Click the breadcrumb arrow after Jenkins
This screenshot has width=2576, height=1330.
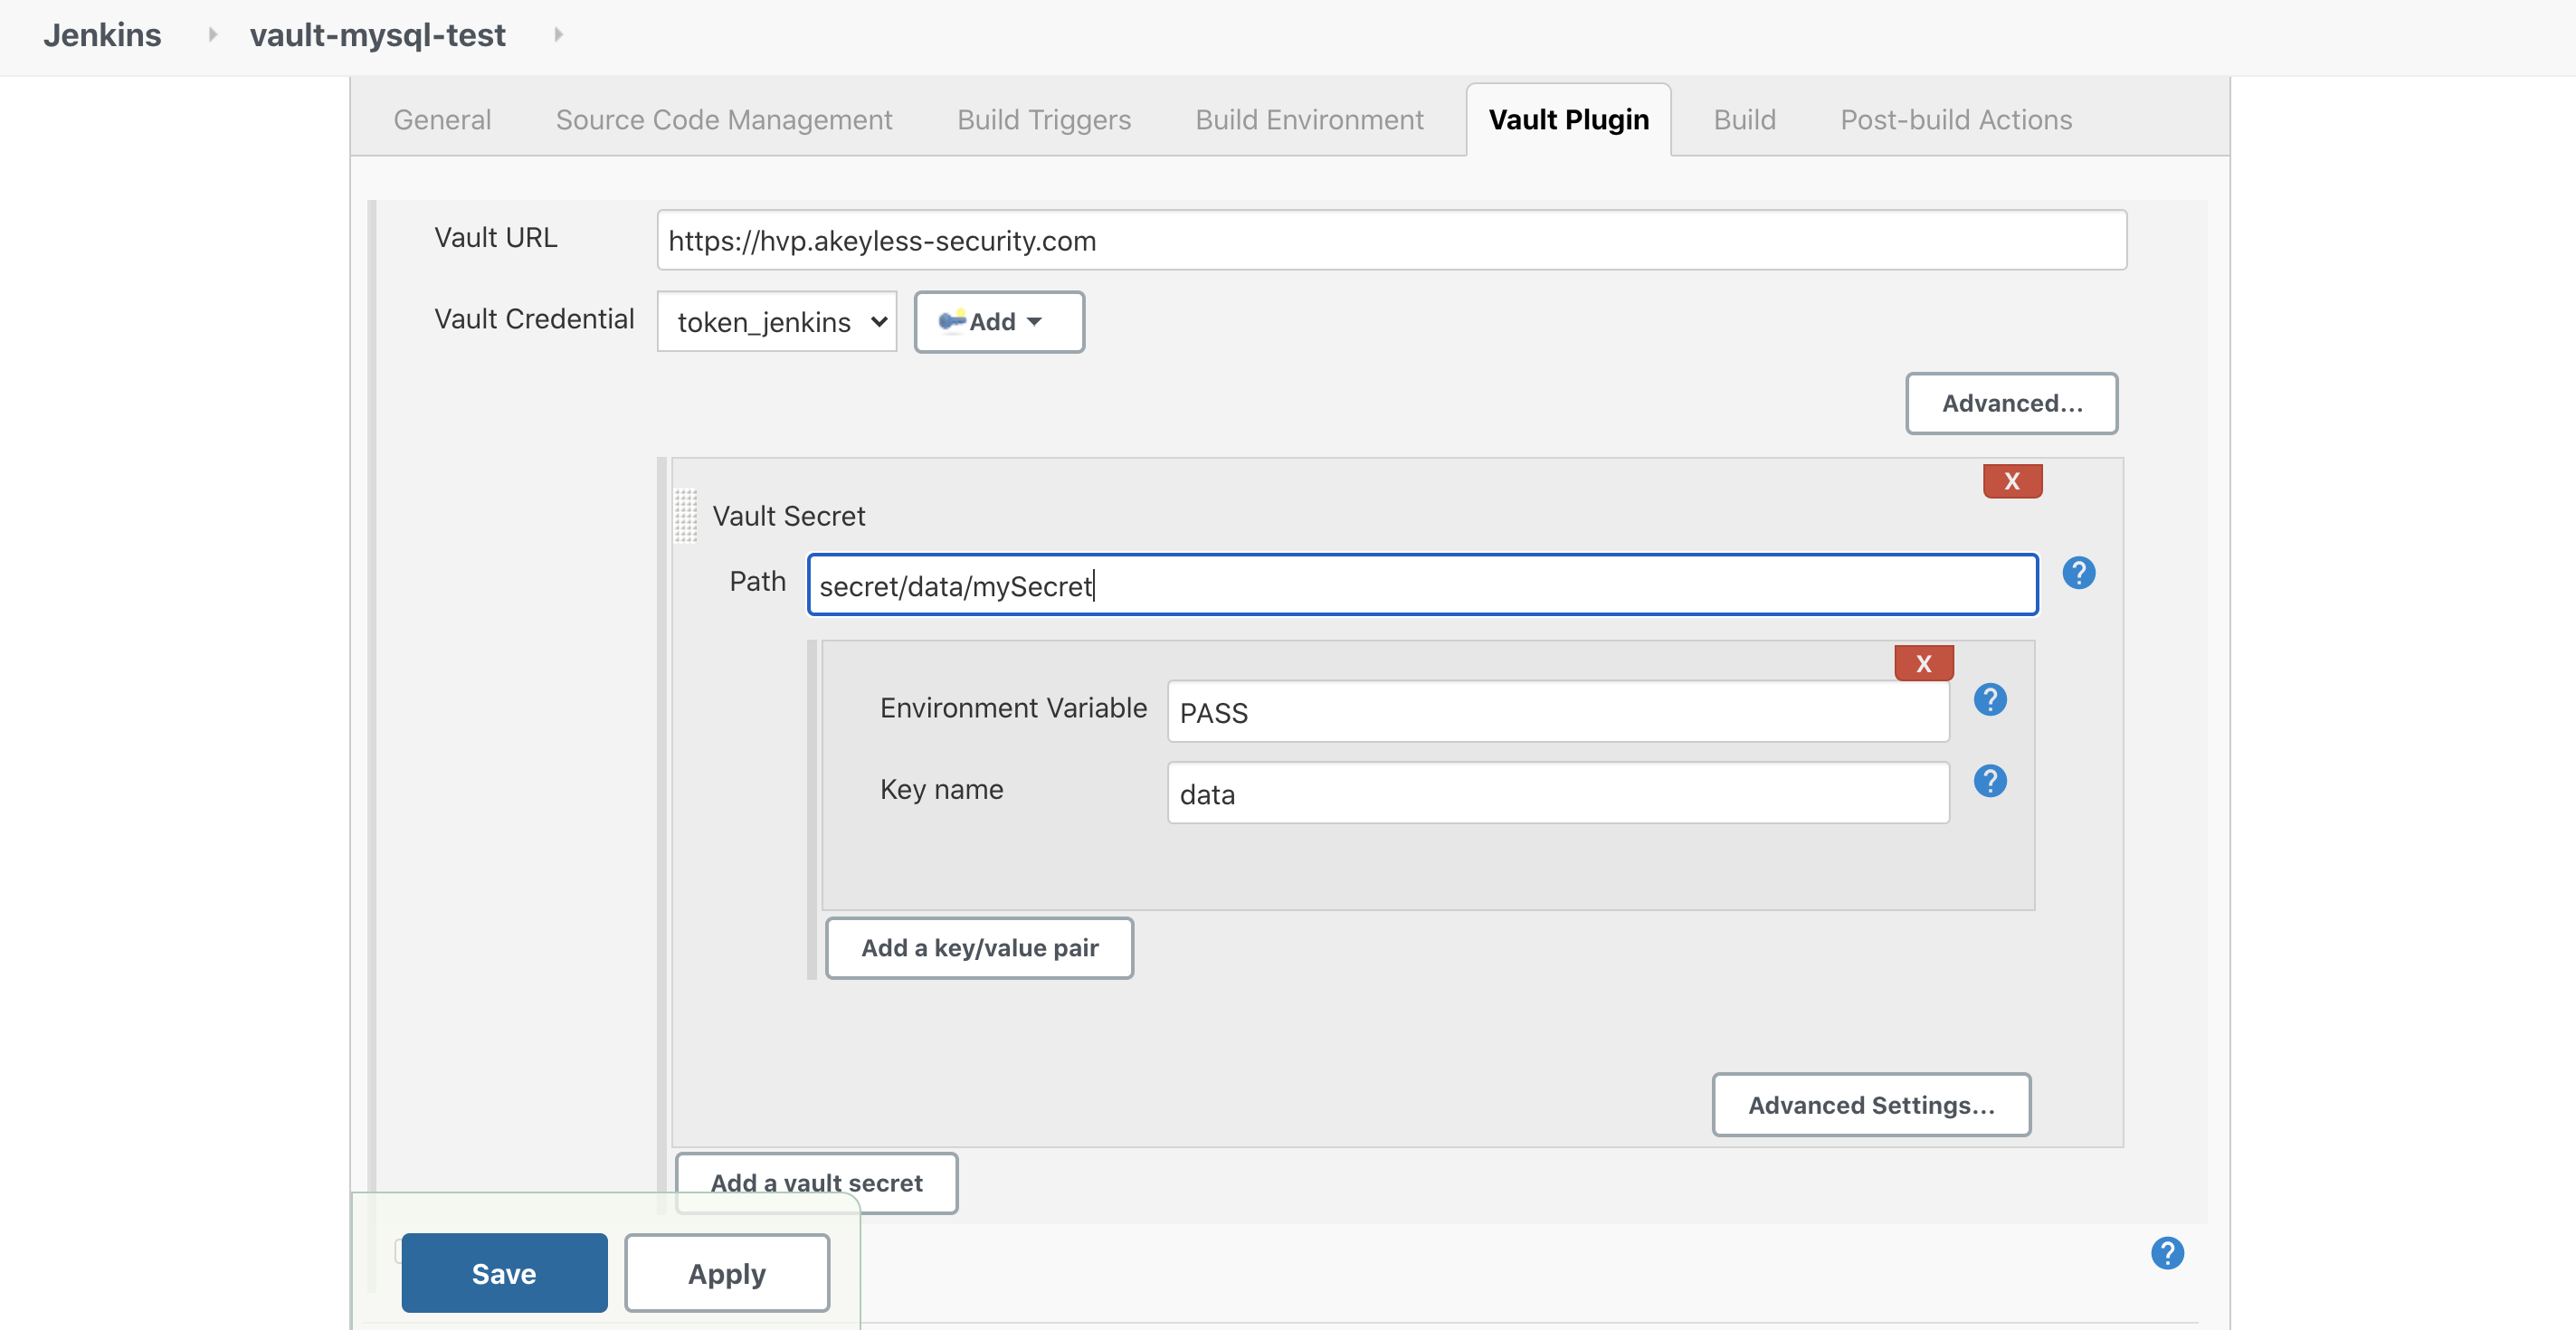tap(212, 35)
